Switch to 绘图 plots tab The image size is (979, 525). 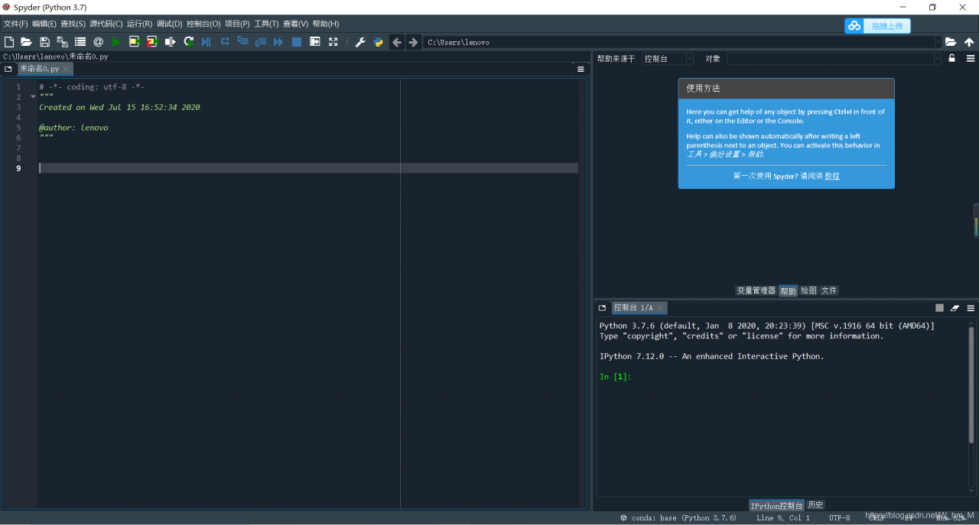tap(808, 290)
